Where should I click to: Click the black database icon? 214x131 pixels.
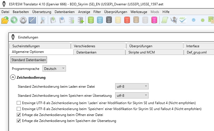click(x=109, y=20)
